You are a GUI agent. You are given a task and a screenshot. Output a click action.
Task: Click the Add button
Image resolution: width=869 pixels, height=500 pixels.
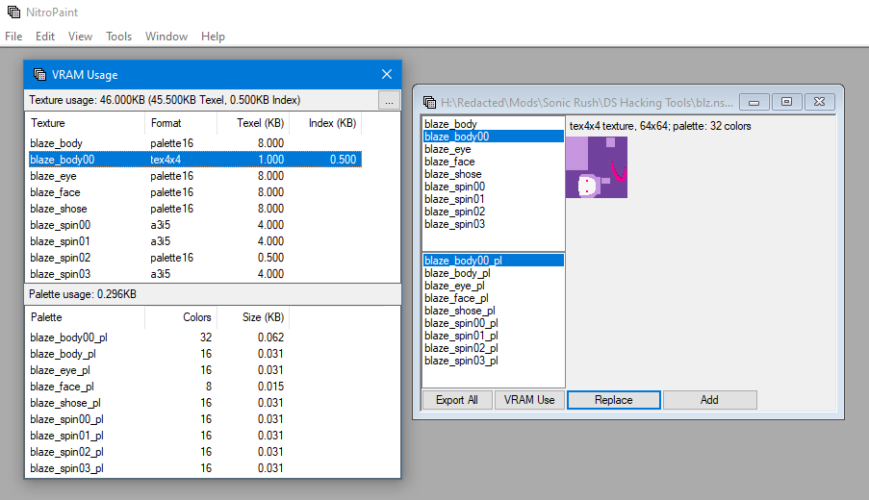pyautogui.click(x=709, y=400)
